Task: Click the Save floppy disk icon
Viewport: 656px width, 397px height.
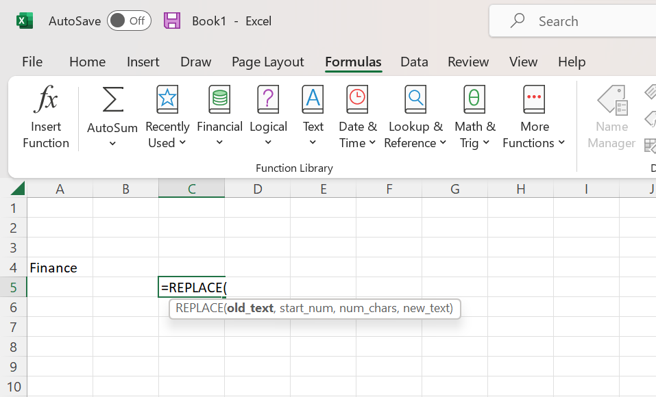Action: 172,21
